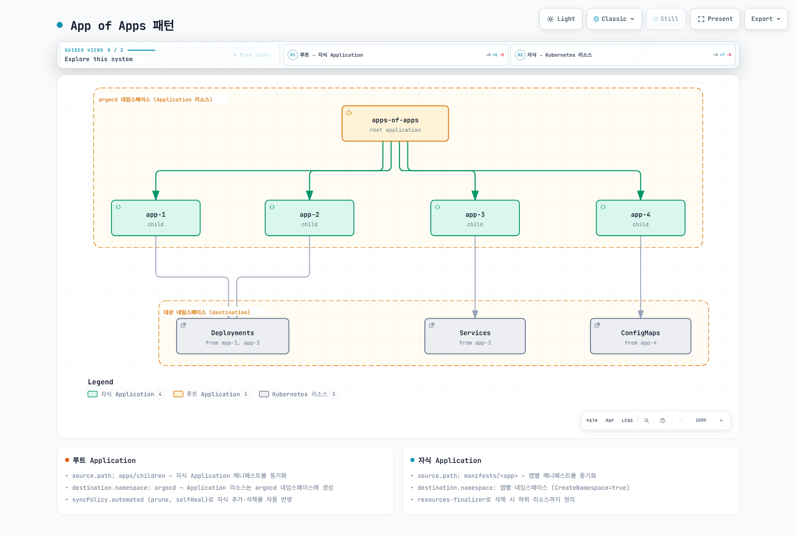Select the ConfigMaps resource node
Image resolution: width=796 pixels, height=537 pixels.
click(x=641, y=337)
